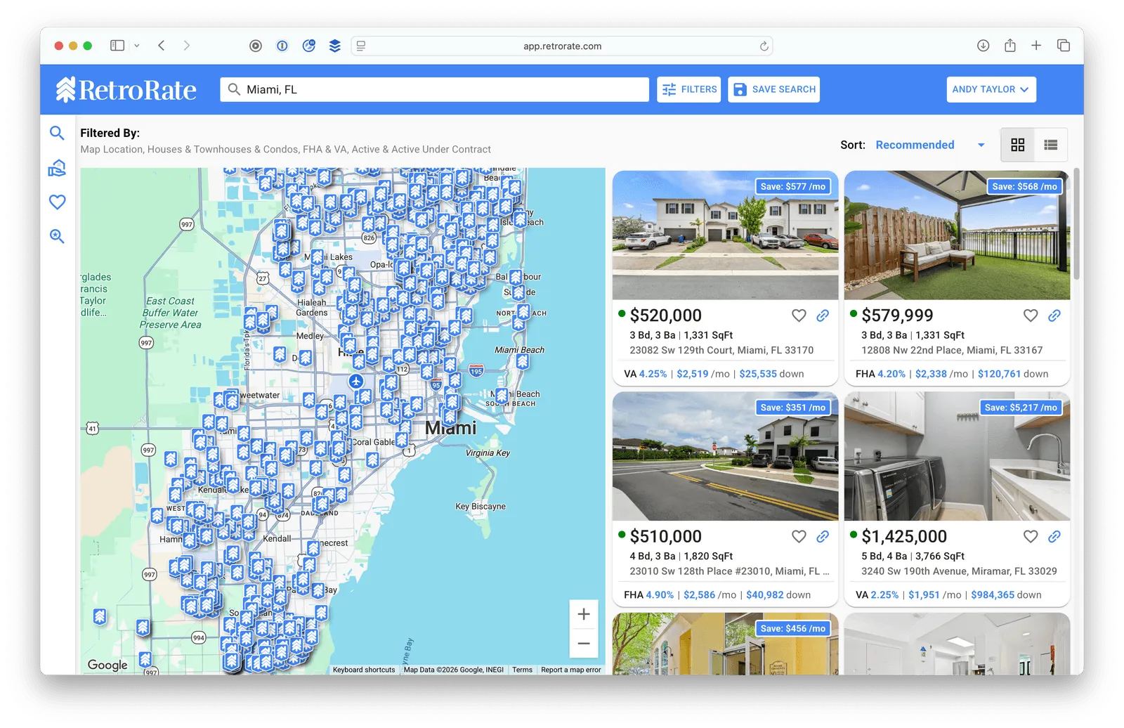Show the tab overview

[x=1064, y=46]
